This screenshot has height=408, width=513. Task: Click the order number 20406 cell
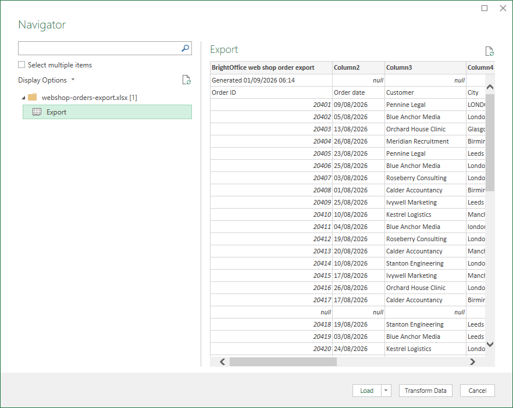point(271,166)
